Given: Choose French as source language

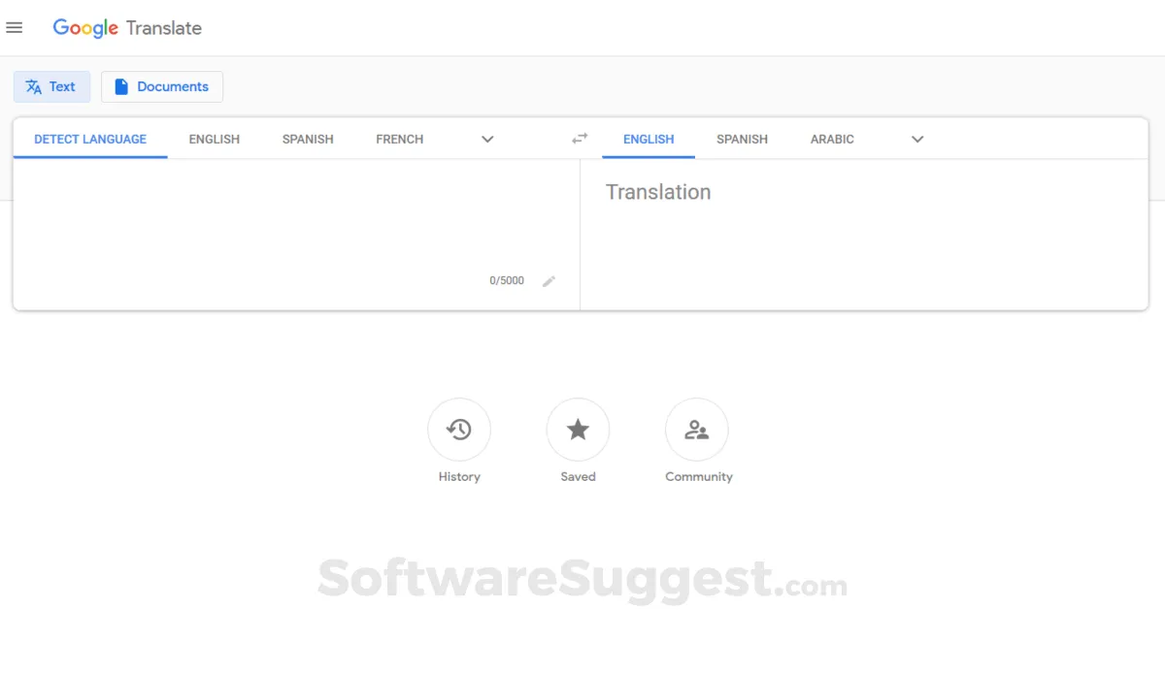Looking at the screenshot, I should tap(400, 139).
